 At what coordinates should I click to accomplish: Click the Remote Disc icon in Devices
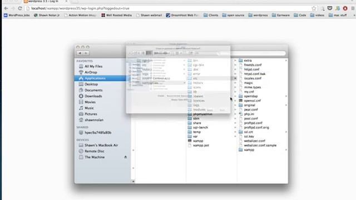pyautogui.click(x=81, y=151)
